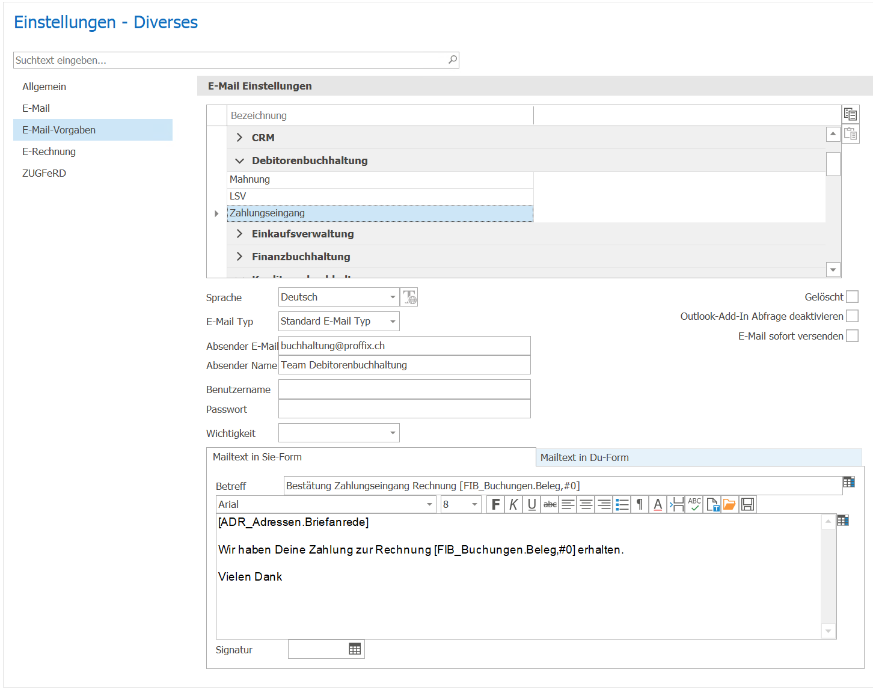Collapse the Debitorenbuchhaltung group

point(239,160)
